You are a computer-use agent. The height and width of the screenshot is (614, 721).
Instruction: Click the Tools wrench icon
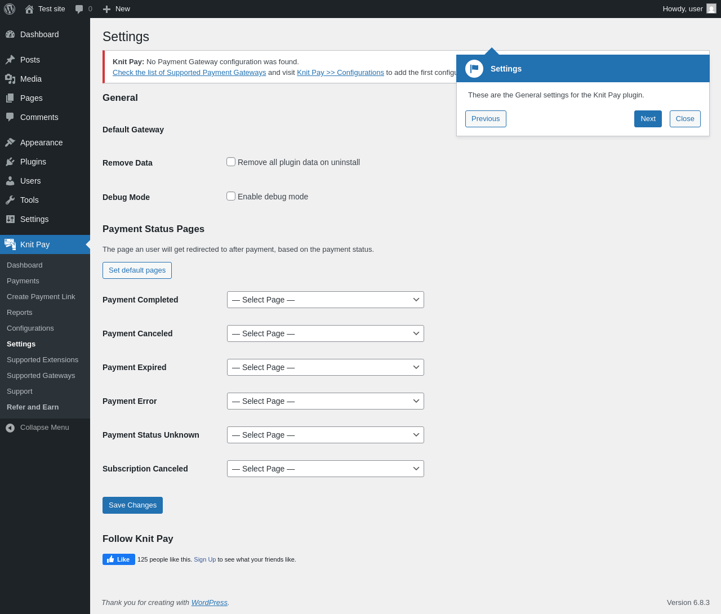[x=10, y=200]
